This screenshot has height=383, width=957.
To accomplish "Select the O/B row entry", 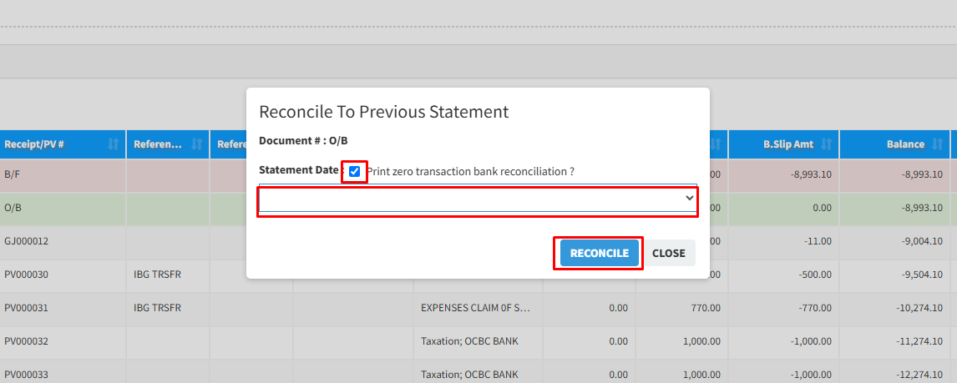I will point(13,208).
